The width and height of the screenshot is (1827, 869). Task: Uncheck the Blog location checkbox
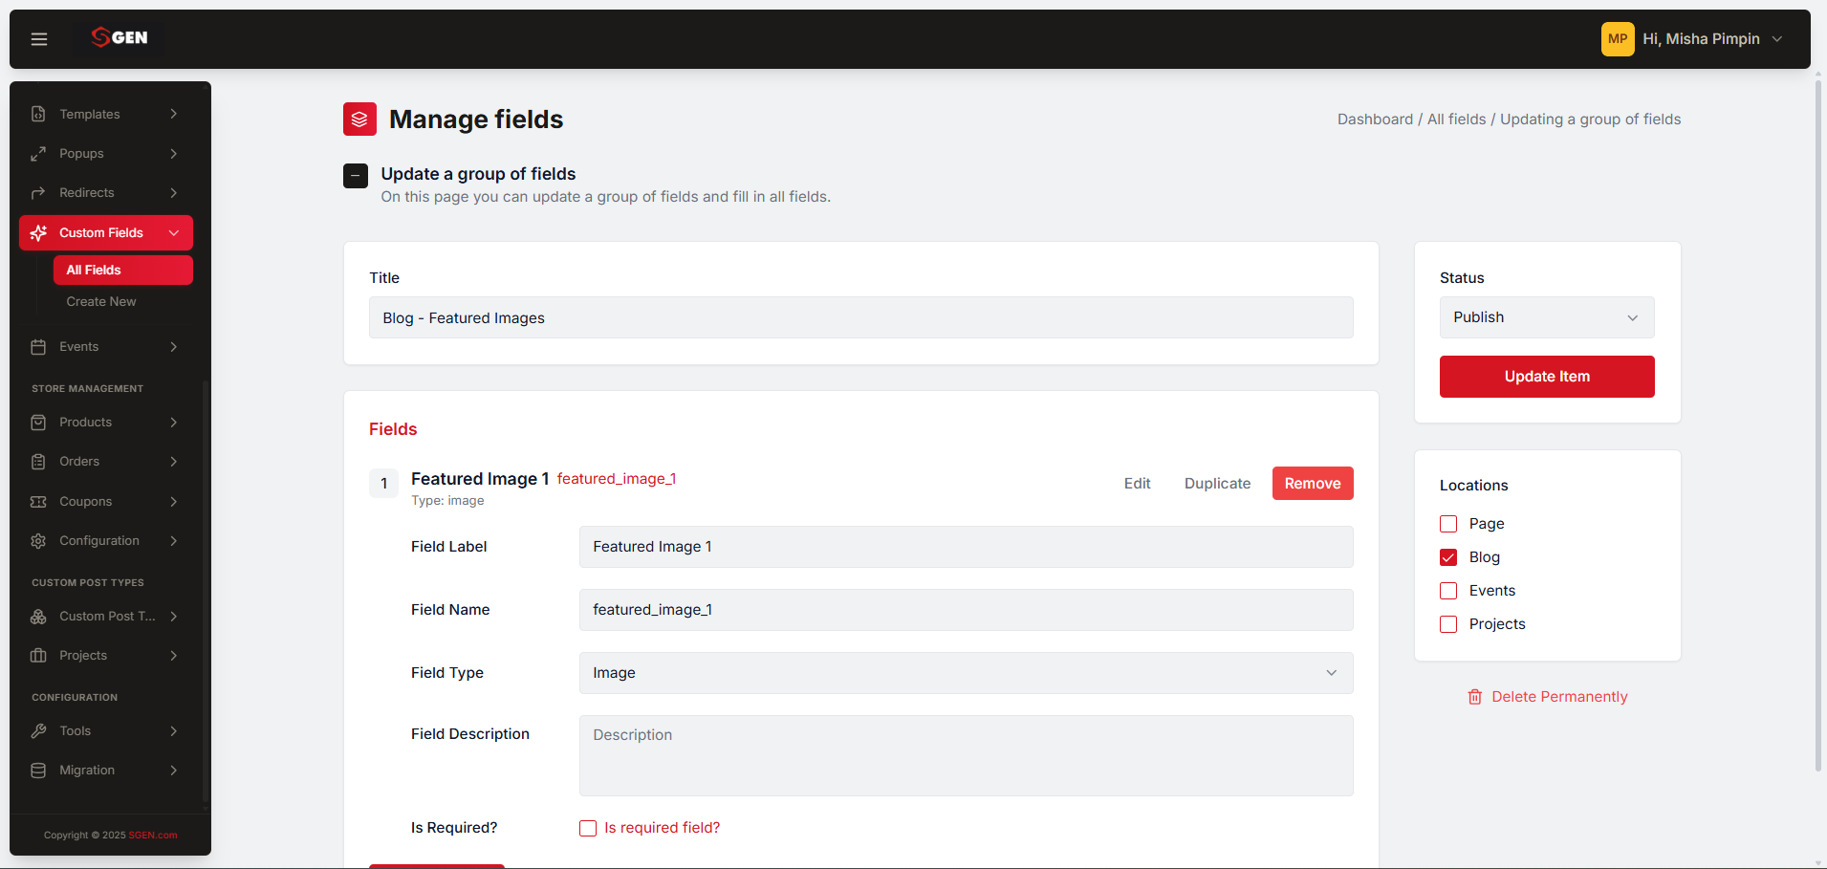1448,557
